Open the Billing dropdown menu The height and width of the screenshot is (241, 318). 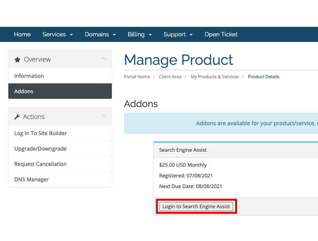tap(140, 34)
